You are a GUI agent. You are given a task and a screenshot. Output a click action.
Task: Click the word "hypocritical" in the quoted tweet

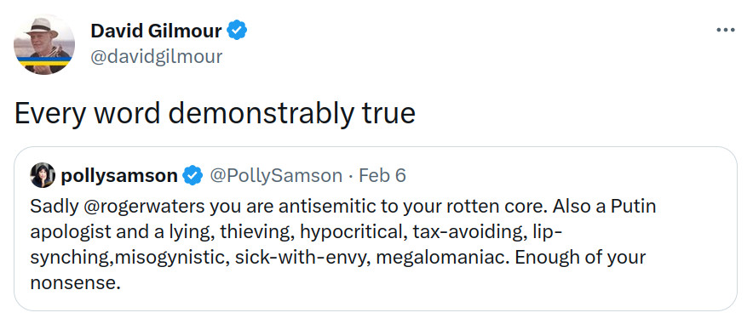point(351,232)
